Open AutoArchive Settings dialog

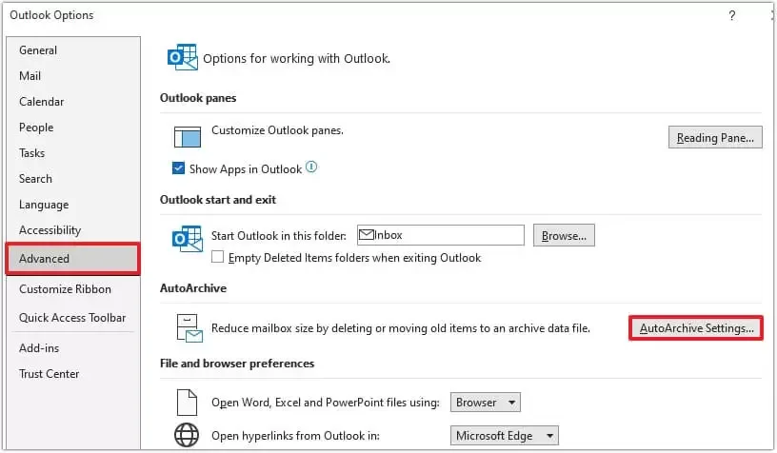tap(696, 328)
